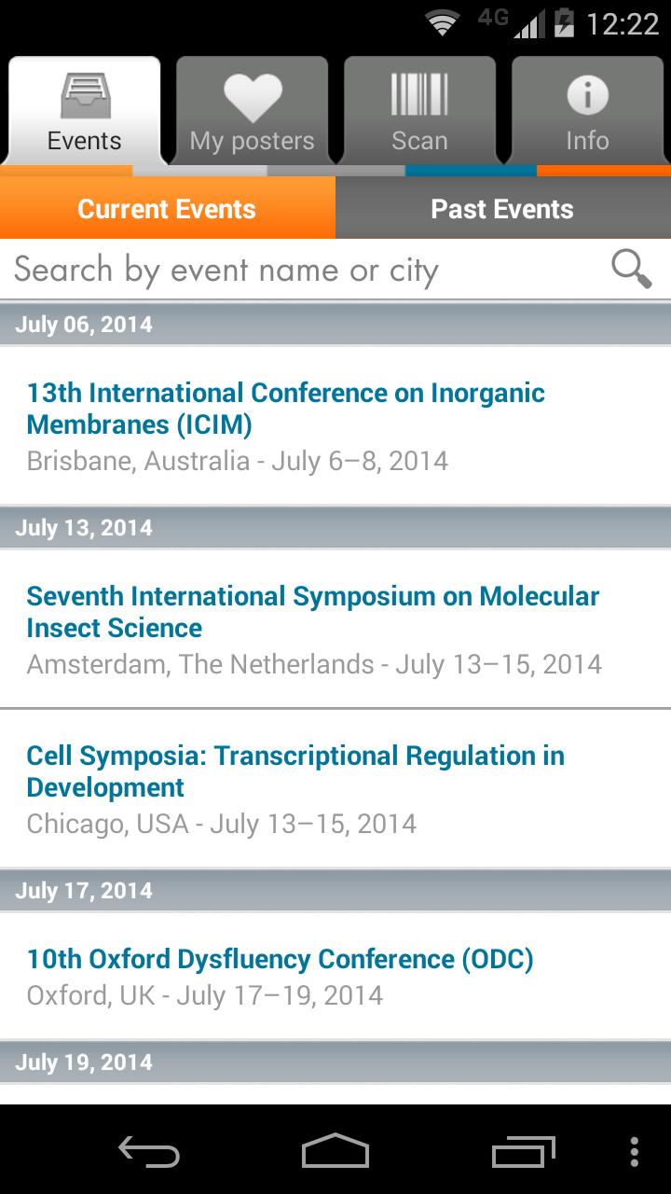Image resolution: width=671 pixels, height=1194 pixels.
Task: Tap the Info circle icon
Action: coord(587,96)
